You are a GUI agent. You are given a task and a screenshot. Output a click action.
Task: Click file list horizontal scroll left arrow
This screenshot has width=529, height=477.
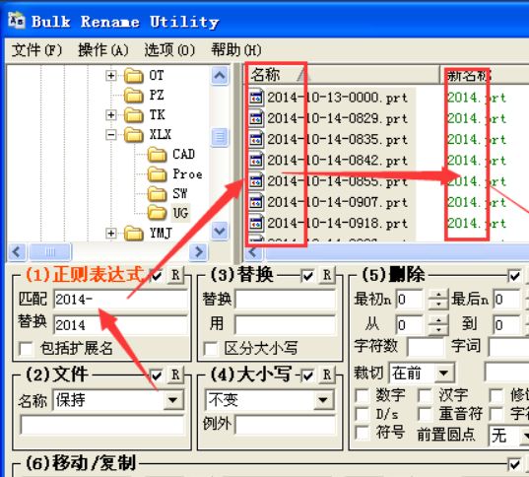254,252
